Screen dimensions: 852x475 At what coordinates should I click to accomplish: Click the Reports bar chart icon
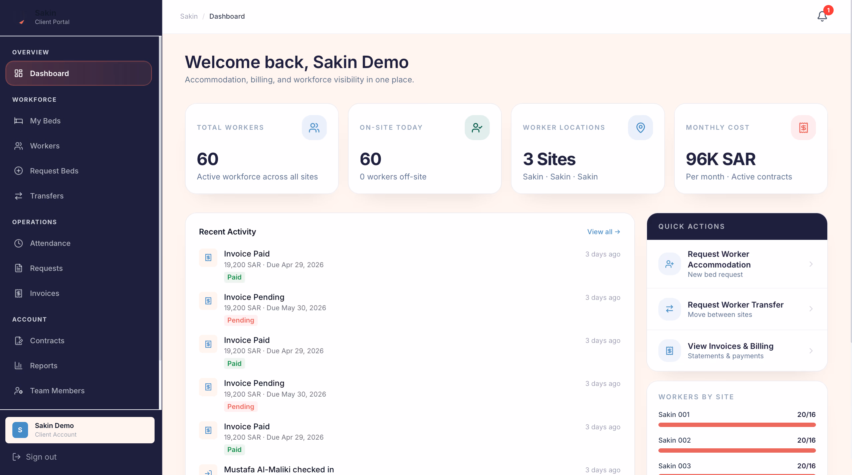point(19,366)
